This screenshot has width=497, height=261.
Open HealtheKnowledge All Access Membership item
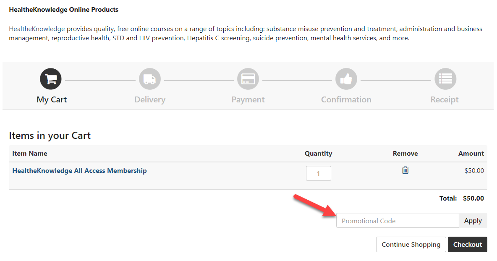[80, 171]
